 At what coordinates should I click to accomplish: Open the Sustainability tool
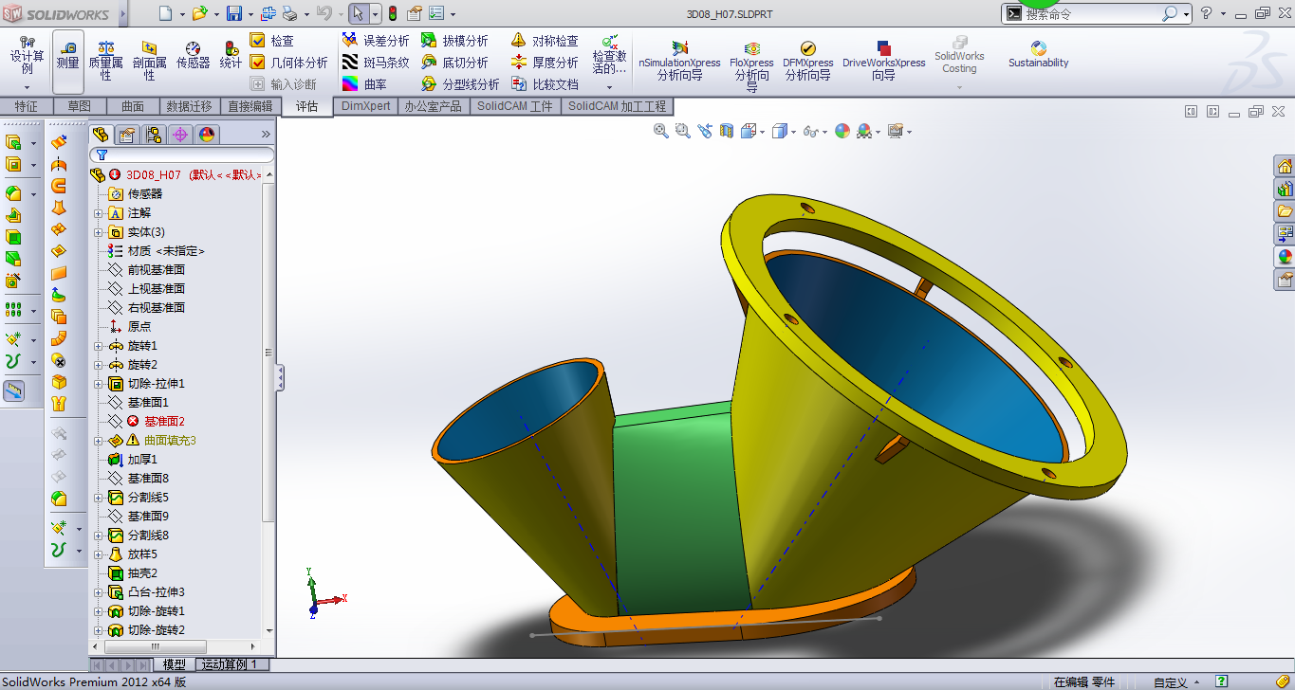pos(1038,55)
